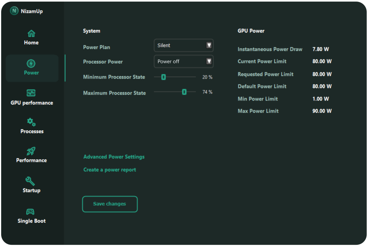368x246 pixels.
Task: Click the Single Boot gamepad icon
Action: (30, 212)
